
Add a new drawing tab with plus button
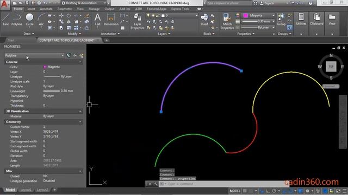click(x=107, y=40)
